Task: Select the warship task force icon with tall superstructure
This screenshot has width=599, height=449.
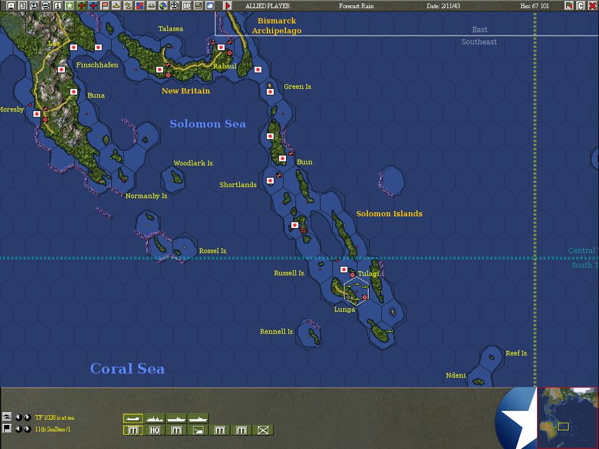Action: pos(154,419)
